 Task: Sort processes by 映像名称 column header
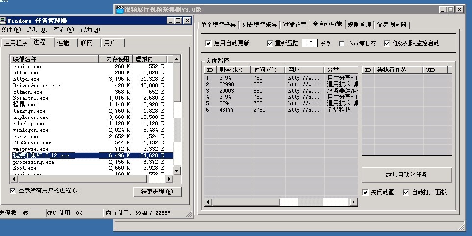[54, 59]
